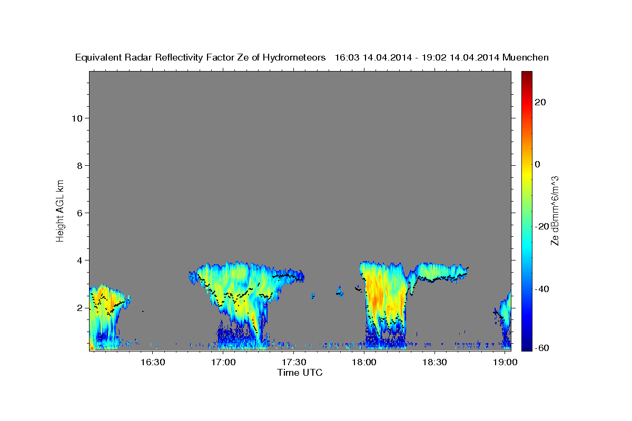Click the colorbar label 'Ze dBmm^6/m^3'
The width and height of the screenshot is (632, 421).
554,210
